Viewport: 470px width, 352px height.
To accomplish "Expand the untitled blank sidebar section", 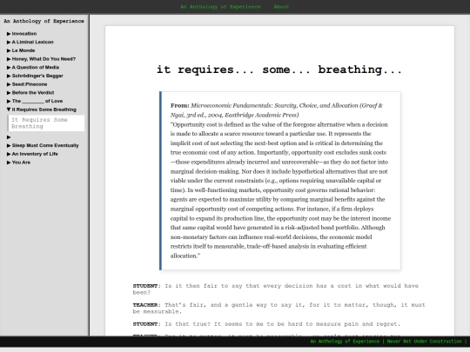I will click(9, 137).
